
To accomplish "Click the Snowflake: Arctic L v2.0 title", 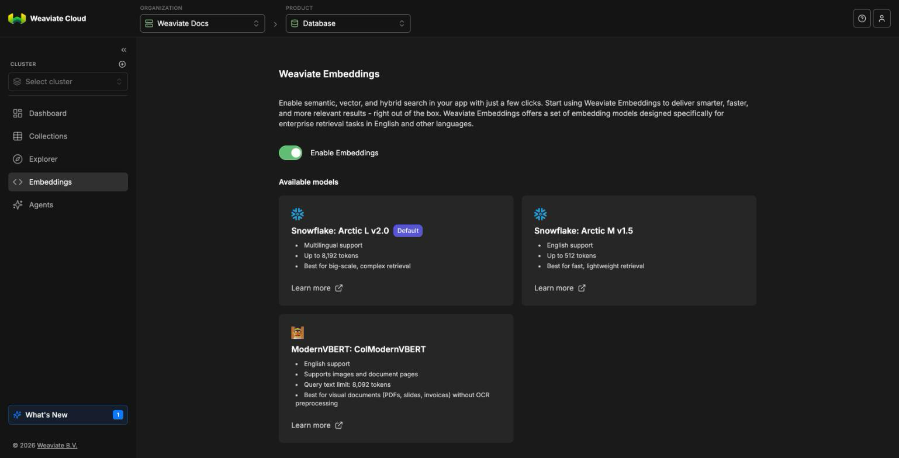I will 340,231.
